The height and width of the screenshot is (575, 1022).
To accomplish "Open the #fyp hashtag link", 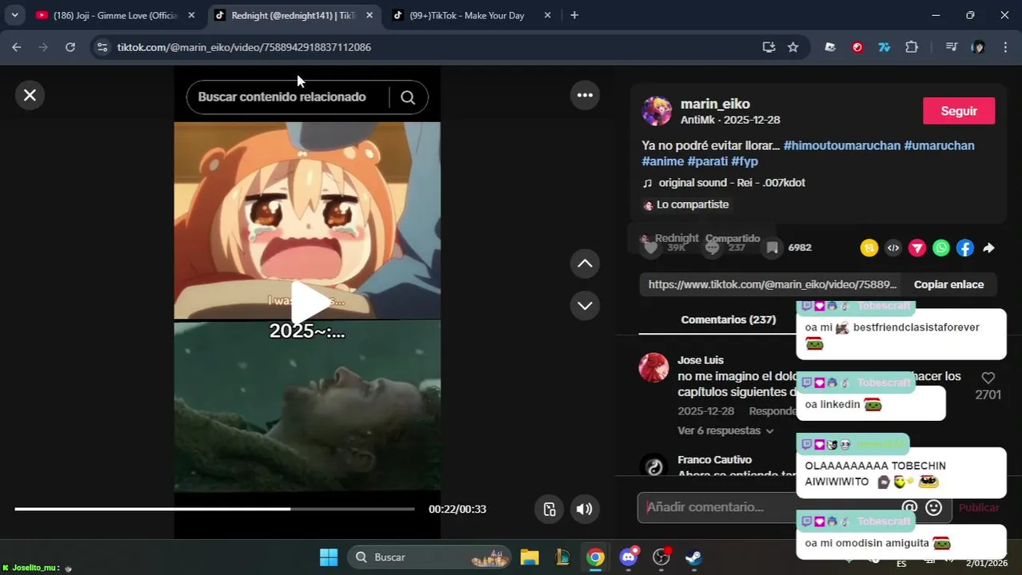I will coord(745,161).
